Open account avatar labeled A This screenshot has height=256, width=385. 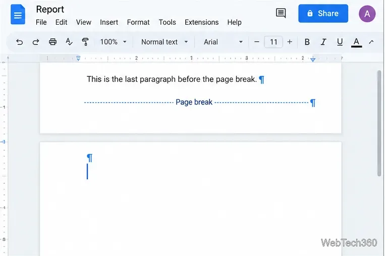point(367,14)
